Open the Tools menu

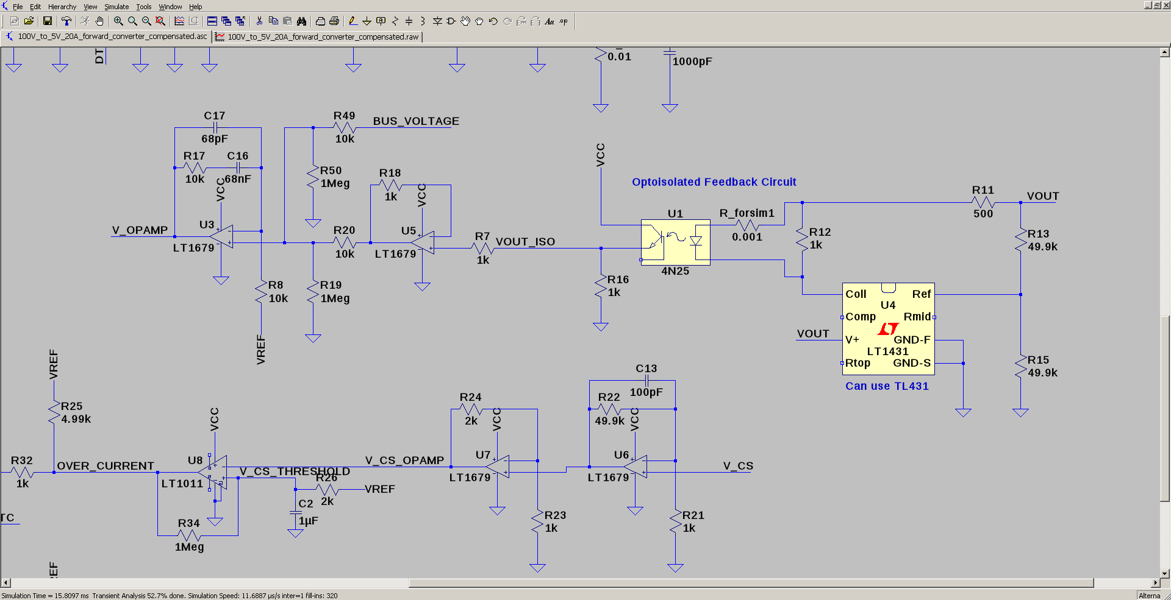[x=144, y=7]
